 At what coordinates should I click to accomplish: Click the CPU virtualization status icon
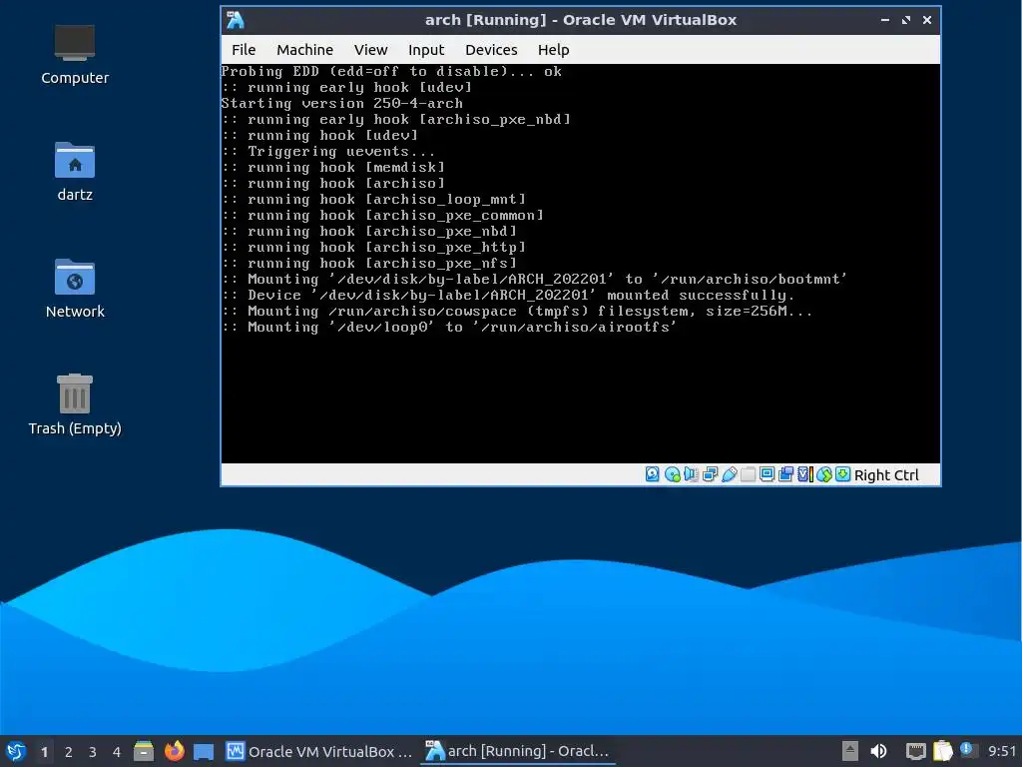(x=805, y=474)
